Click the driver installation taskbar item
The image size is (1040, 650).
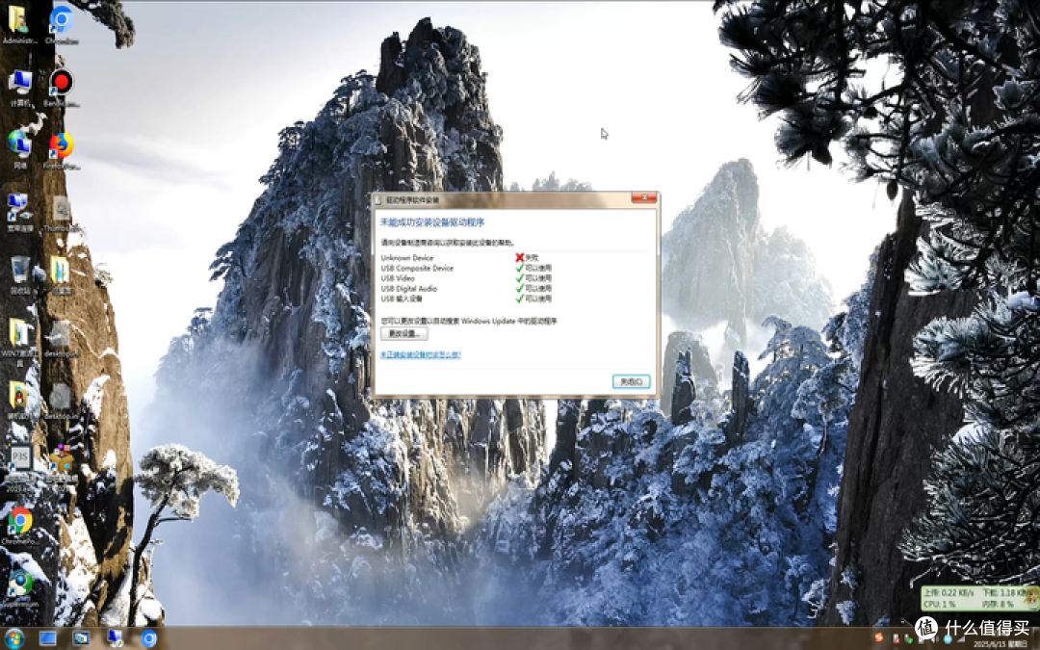pos(115,638)
